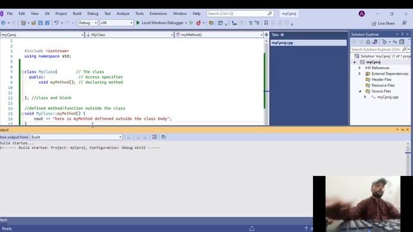
Task: Click the Save icon in toolbar
Action: (40, 23)
